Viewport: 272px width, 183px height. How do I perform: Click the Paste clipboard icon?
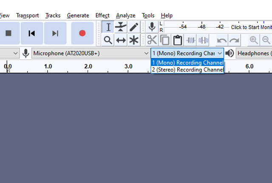point(177,40)
